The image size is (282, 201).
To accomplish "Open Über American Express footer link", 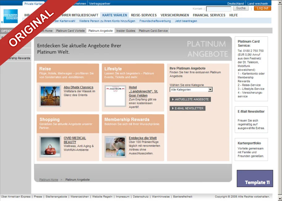I will (x=16, y=197).
